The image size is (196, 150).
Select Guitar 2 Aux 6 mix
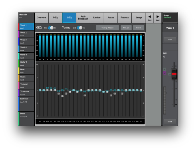point(26,63)
